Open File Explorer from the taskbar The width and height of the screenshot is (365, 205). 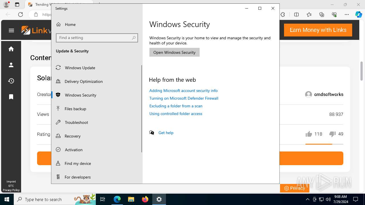tap(131, 199)
